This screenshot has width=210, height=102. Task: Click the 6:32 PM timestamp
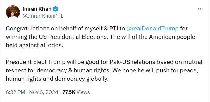point(16,92)
